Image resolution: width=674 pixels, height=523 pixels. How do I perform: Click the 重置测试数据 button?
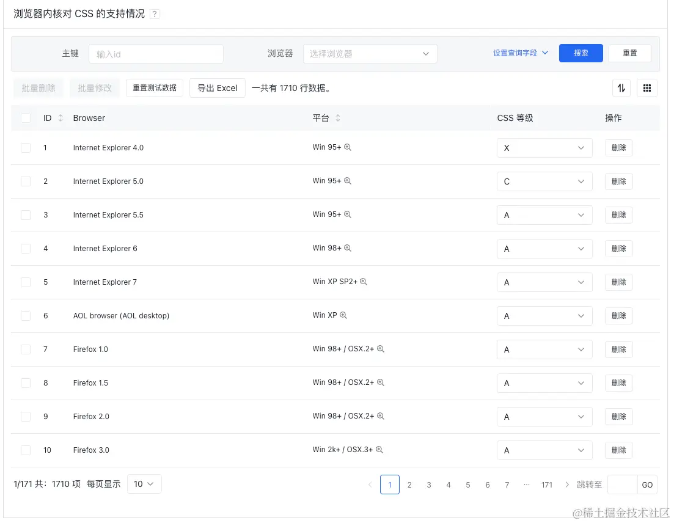[155, 87]
